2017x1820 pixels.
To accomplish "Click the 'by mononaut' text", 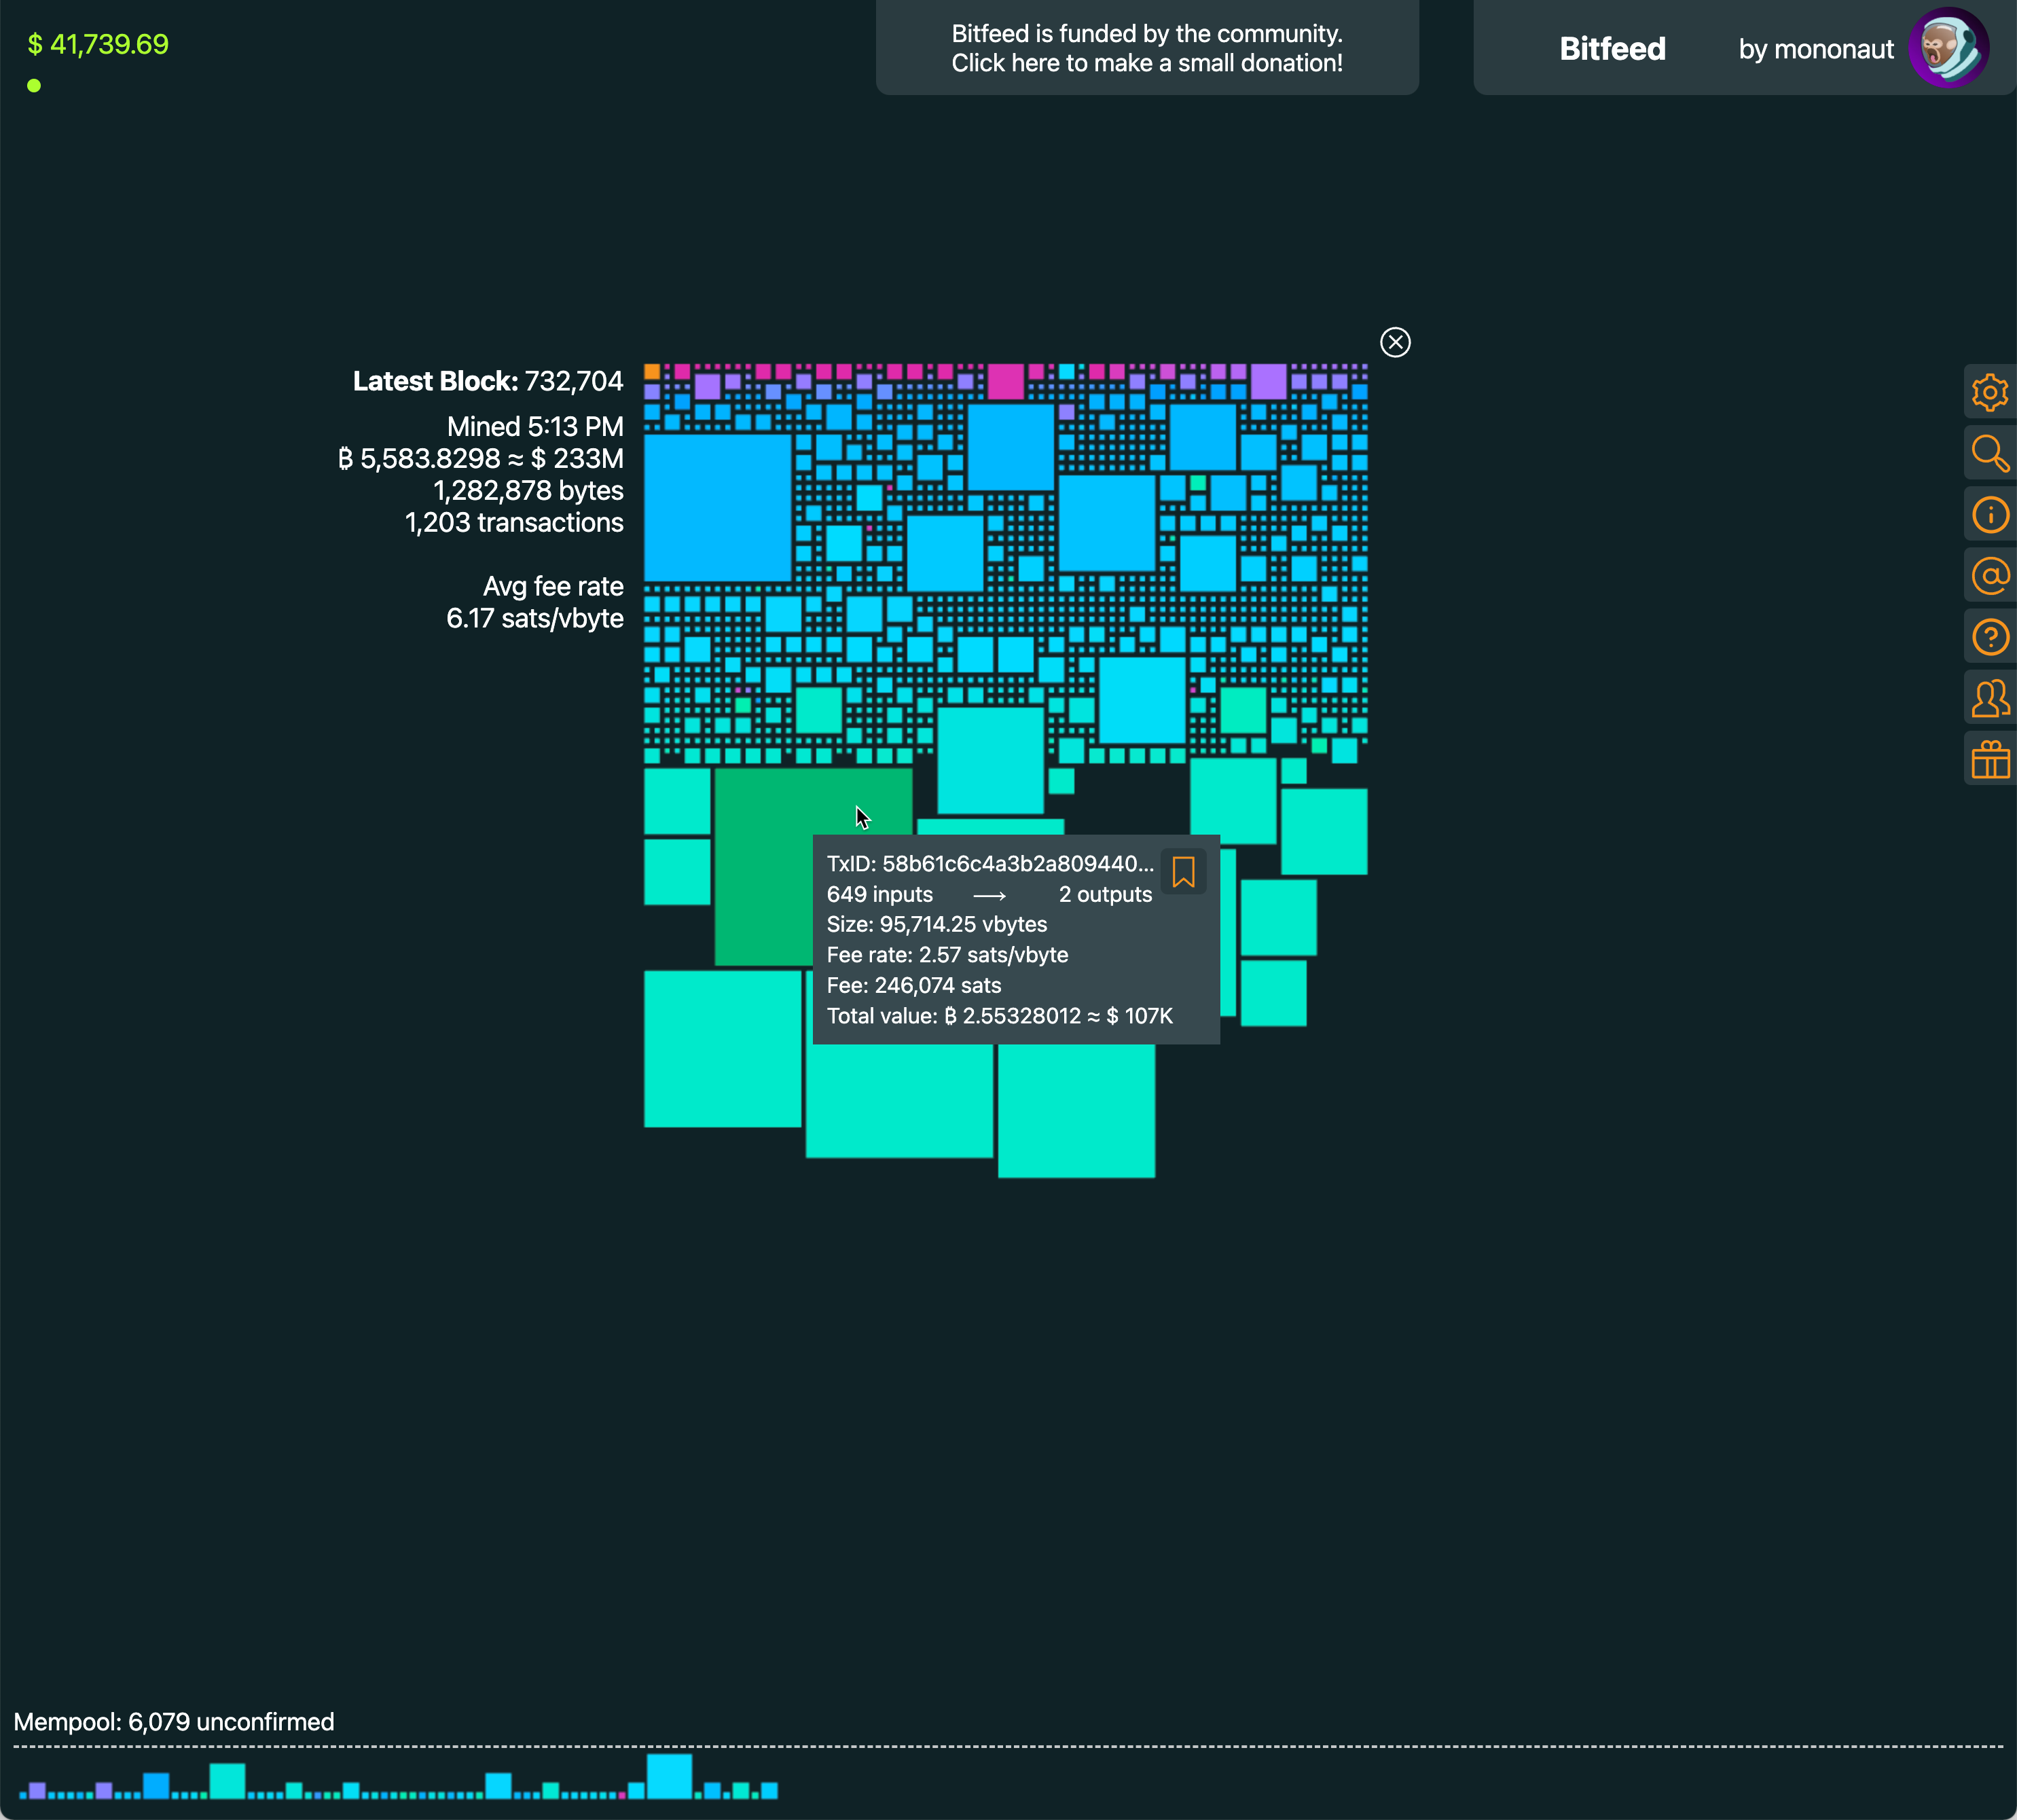I will click(1816, 49).
